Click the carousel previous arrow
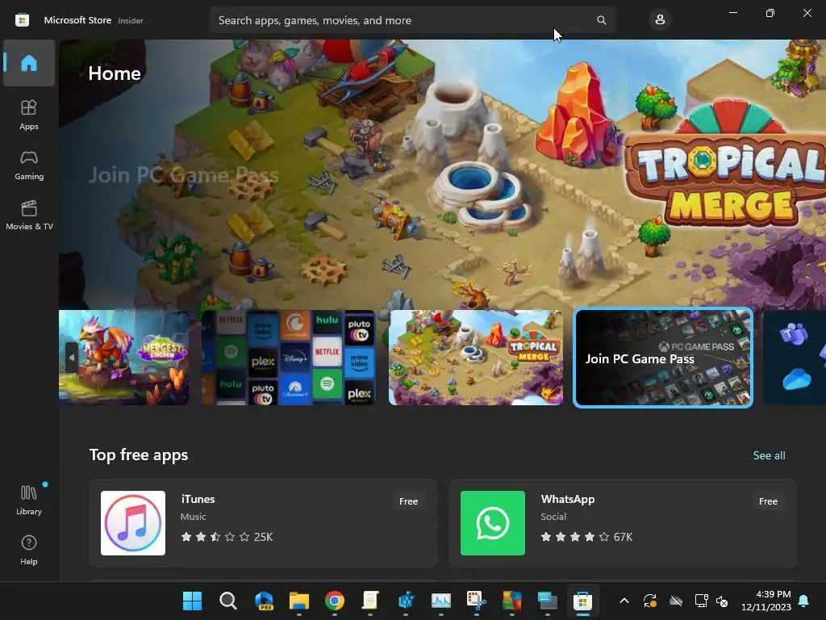This screenshot has width=826, height=620. coord(72,358)
